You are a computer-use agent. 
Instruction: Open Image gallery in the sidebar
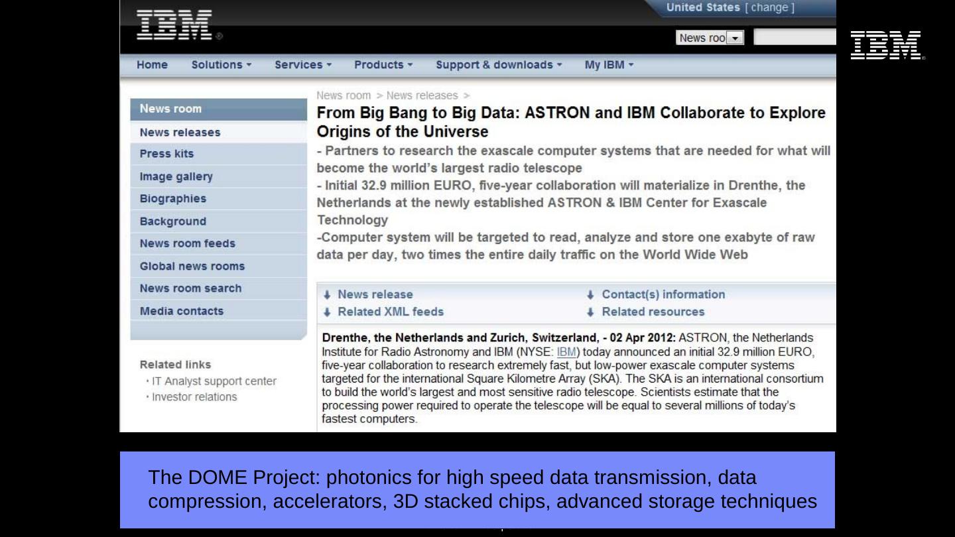click(x=219, y=177)
